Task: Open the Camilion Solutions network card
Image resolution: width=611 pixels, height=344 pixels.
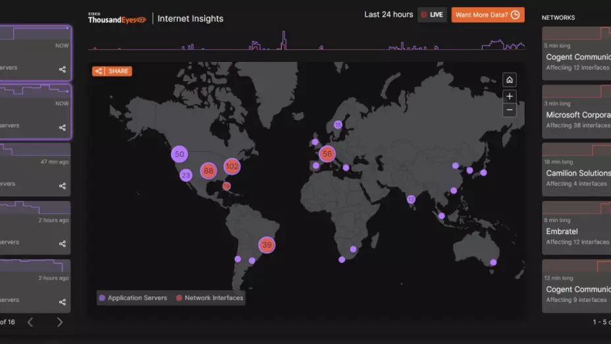Action: click(x=577, y=169)
